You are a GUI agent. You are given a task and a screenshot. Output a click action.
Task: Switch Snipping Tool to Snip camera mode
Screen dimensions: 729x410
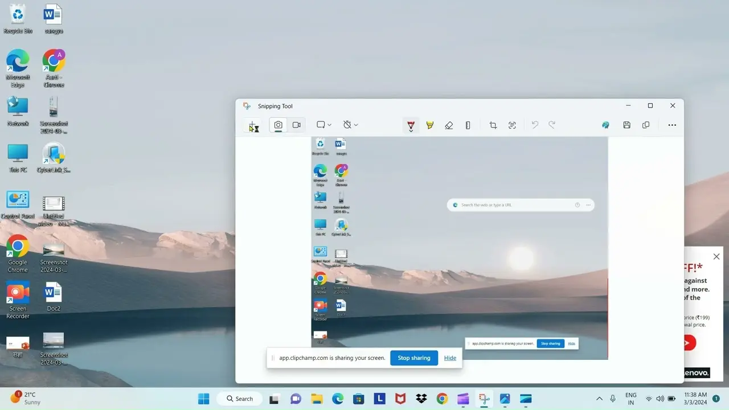point(278,125)
